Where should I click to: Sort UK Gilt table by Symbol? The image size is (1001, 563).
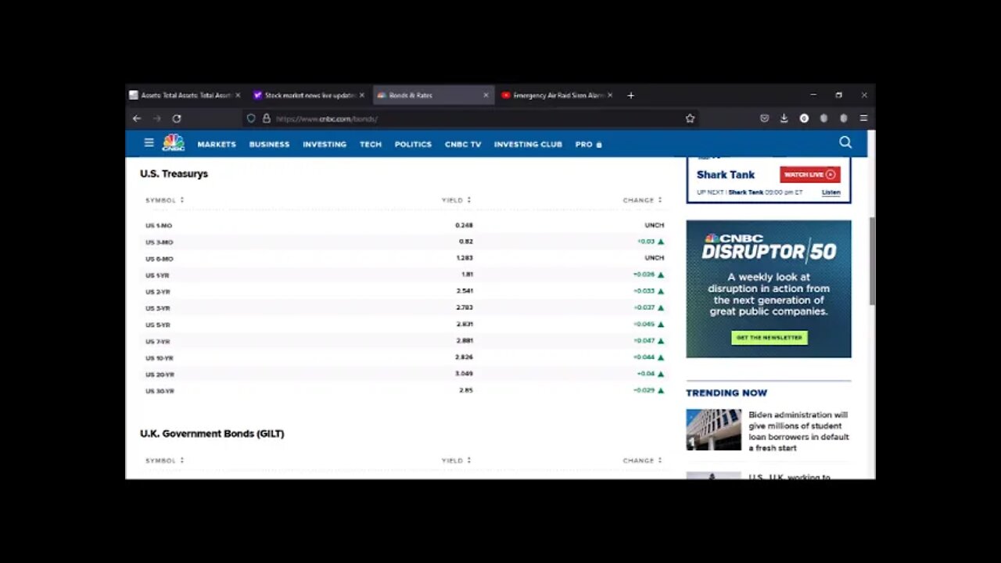coord(164,461)
